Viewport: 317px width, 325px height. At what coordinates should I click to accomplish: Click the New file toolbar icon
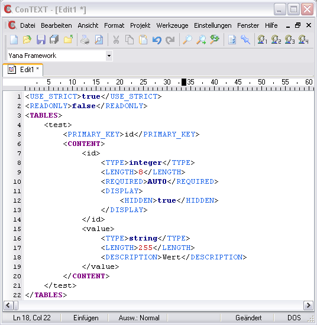[14, 40]
